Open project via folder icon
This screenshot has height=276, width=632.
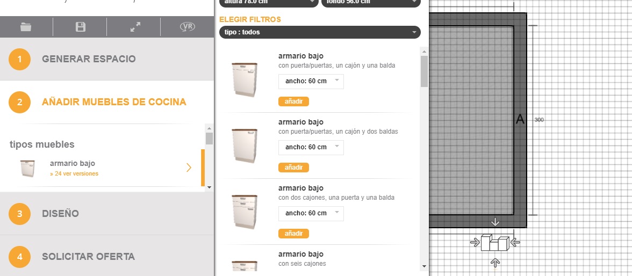pyautogui.click(x=26, y=27)
